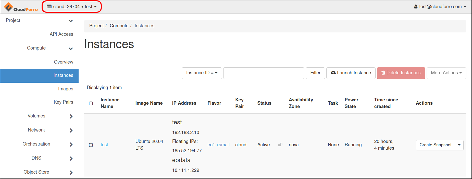Open the Instance ID filter dropdown
The width and height of the screenshot is (472, 179).
pyautogui.click(x=202, y=73)
